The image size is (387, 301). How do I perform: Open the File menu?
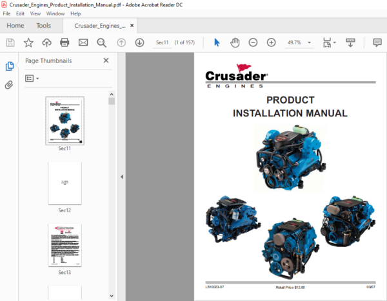coord(6,14)
